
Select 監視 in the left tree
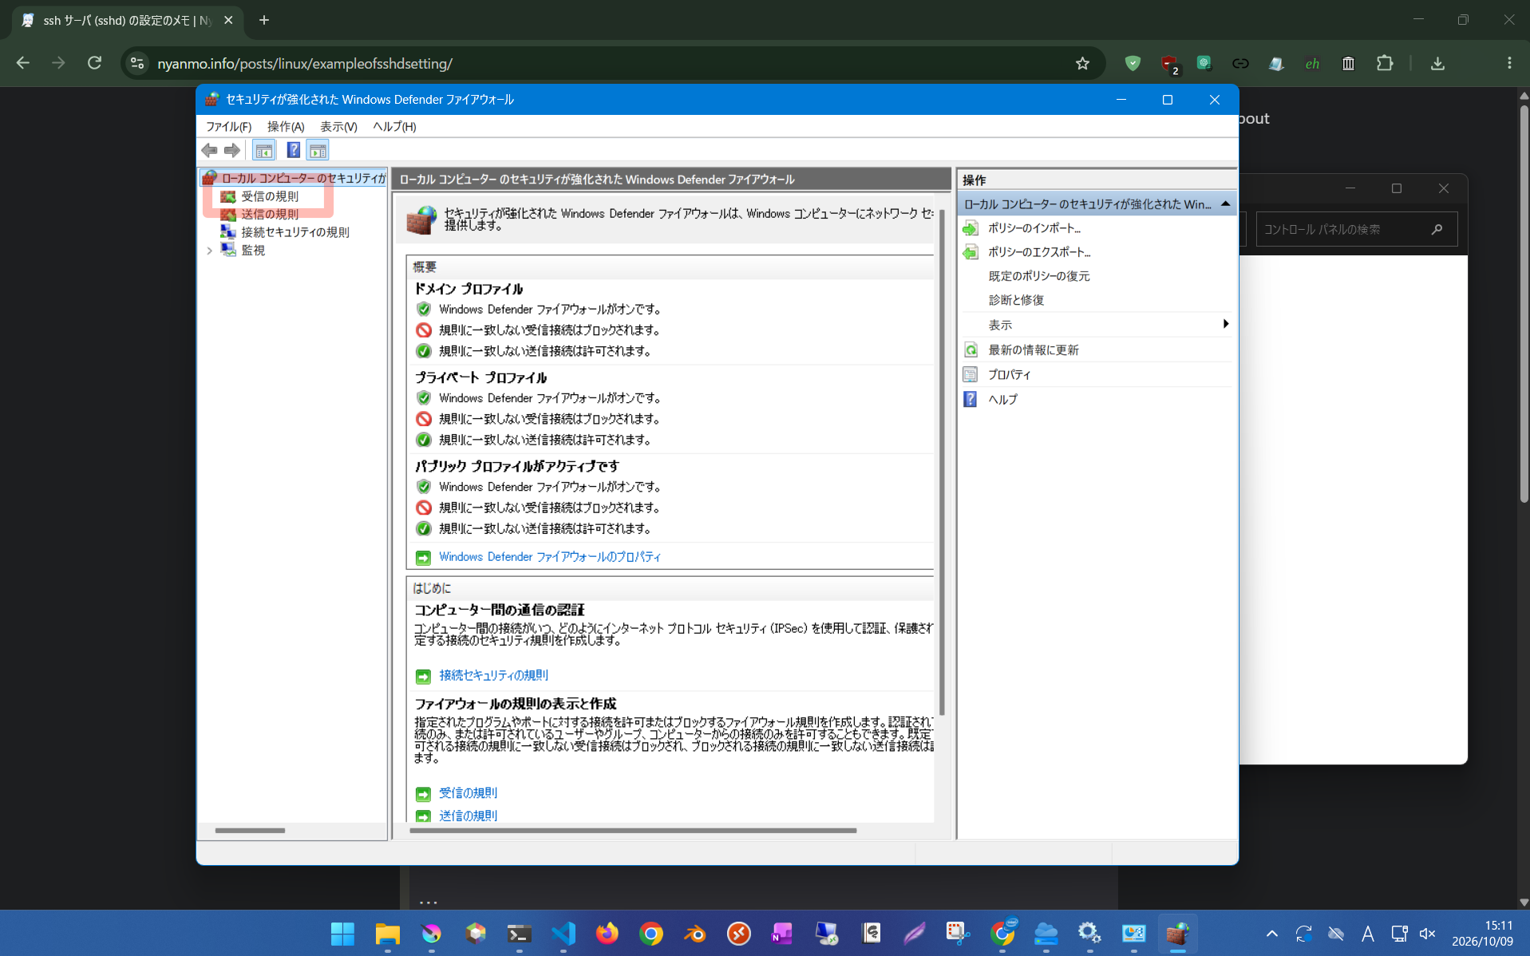(253, 250)
